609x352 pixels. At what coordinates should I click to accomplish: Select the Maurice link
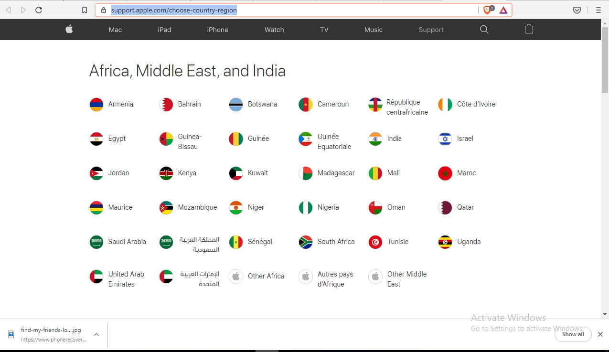tap(120, 207)
